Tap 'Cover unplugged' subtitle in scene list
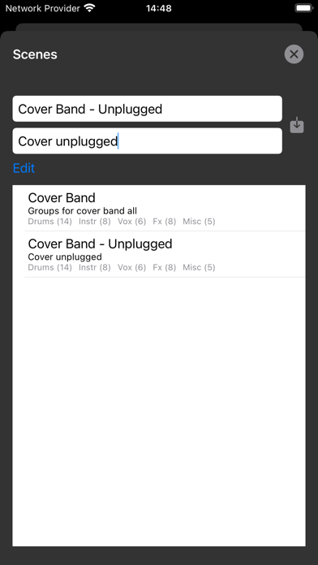This screenshot has width=318, height=565. click(65, 257)
